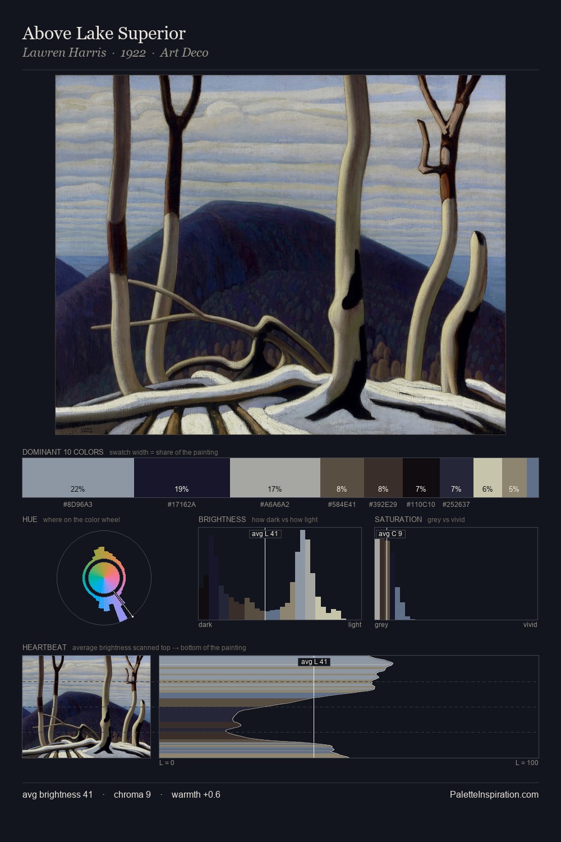This screenshot has width=561, height=842.
Task: Click the hex code #8D96A3
Action: 78,505
